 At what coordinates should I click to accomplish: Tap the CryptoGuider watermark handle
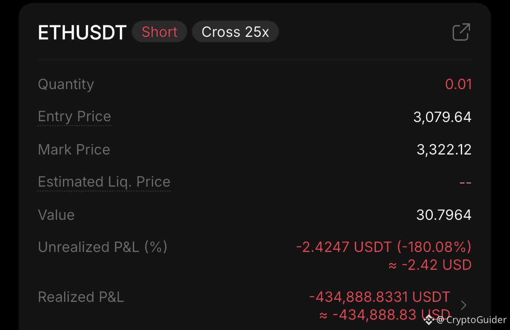[472, 320]
